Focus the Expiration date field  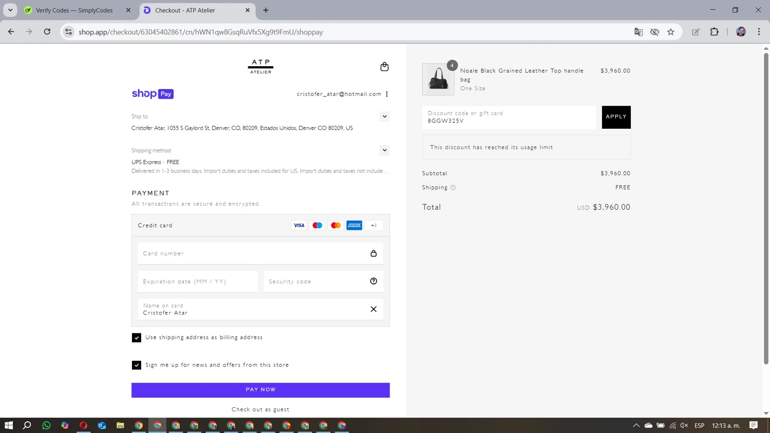click(198, 282)
